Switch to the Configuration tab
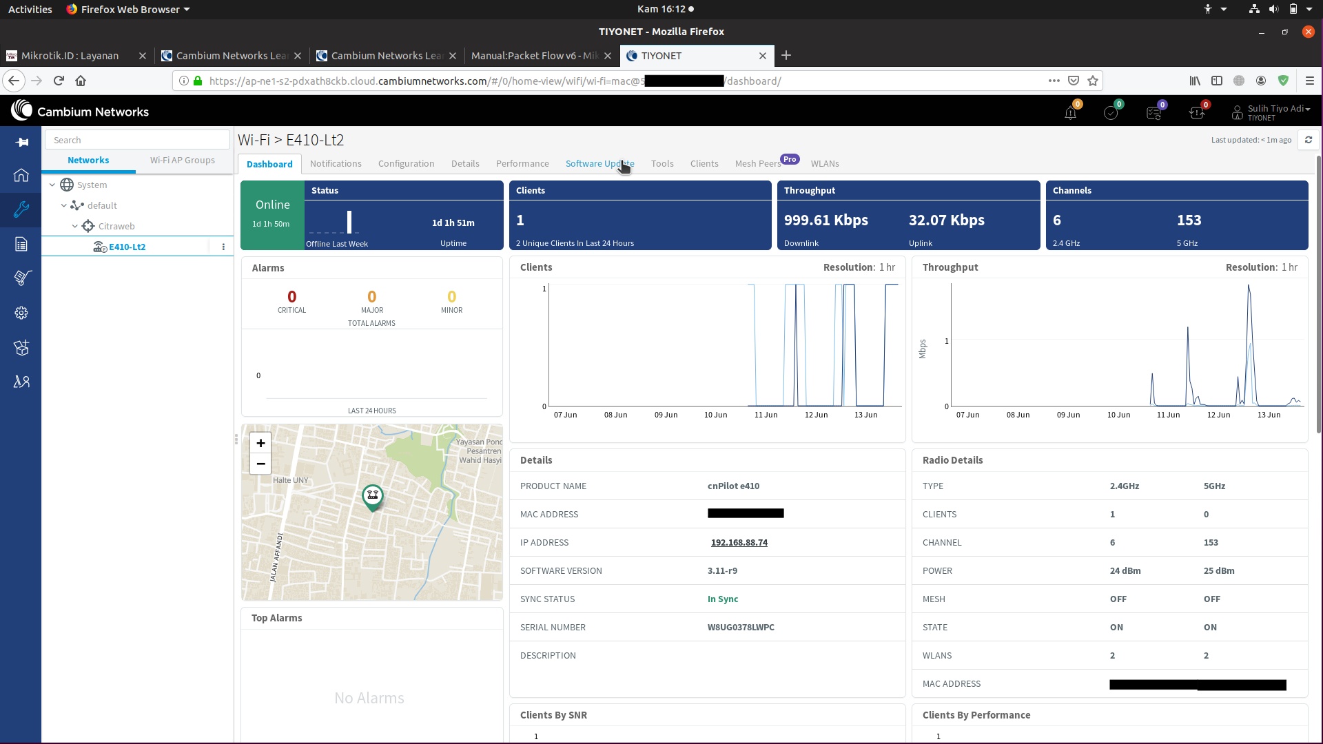 pyautogui.click(x=406, y=163)
